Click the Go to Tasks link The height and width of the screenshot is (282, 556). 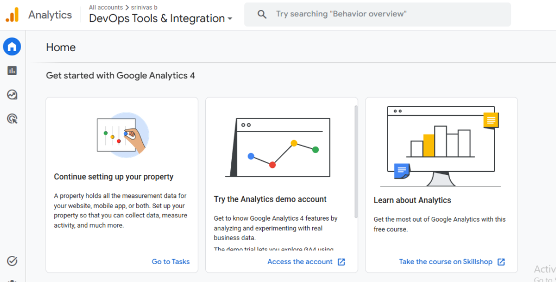coord(170,262)
